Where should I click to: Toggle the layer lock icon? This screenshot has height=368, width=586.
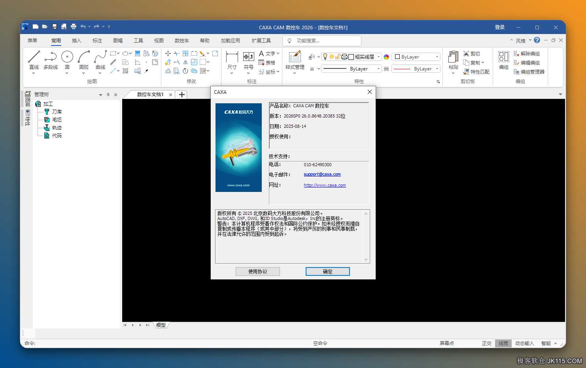click(x=338, y=57)
